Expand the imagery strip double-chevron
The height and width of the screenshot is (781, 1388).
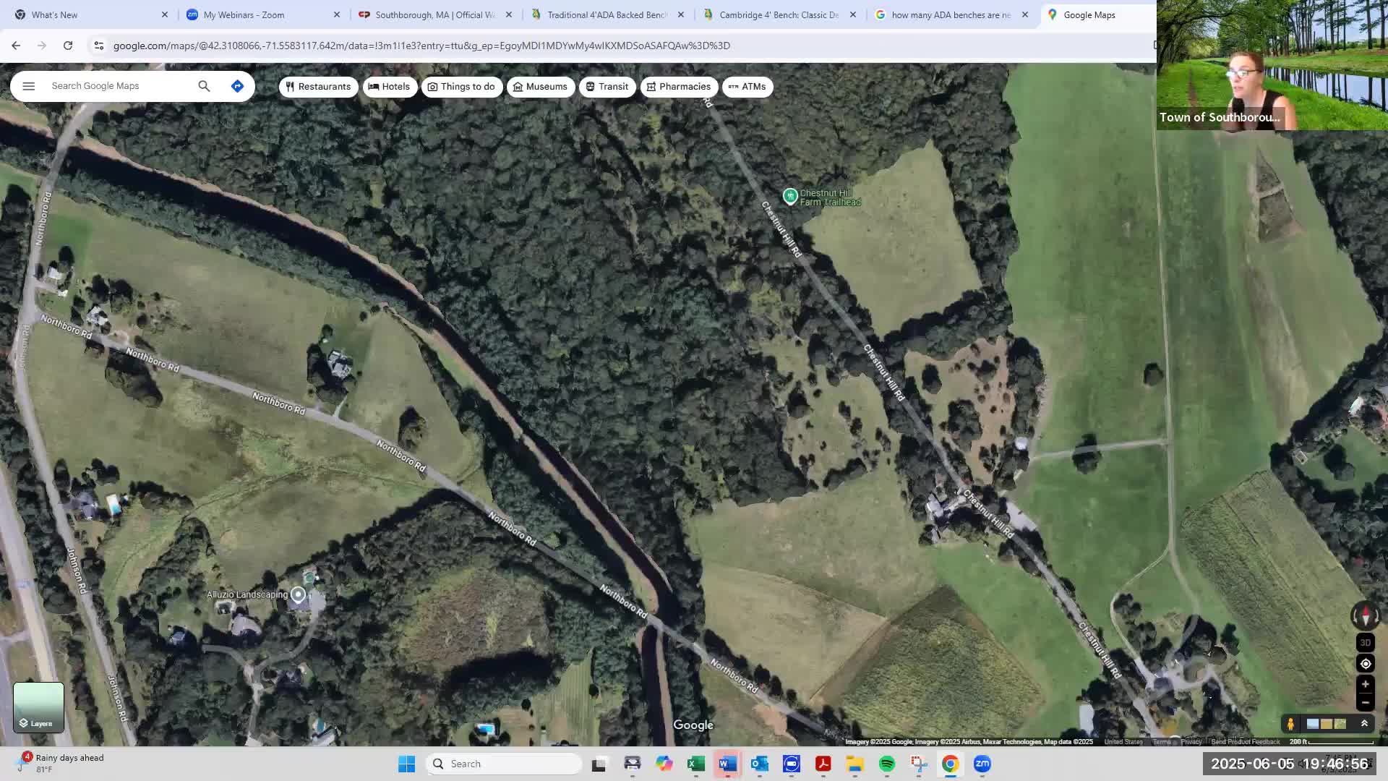1364,723
